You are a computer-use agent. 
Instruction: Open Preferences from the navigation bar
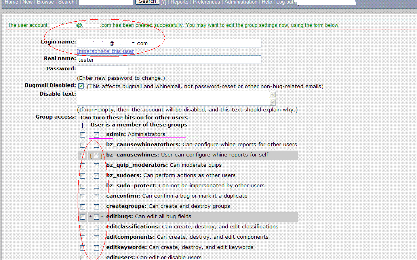(206, 2)
